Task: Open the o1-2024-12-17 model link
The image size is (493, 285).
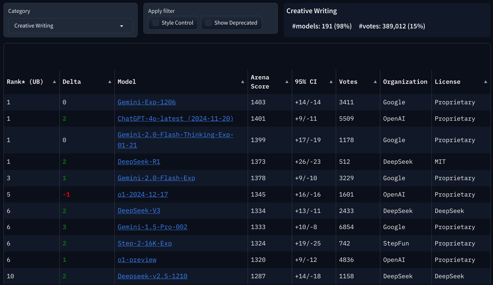Action: point(143,194)
